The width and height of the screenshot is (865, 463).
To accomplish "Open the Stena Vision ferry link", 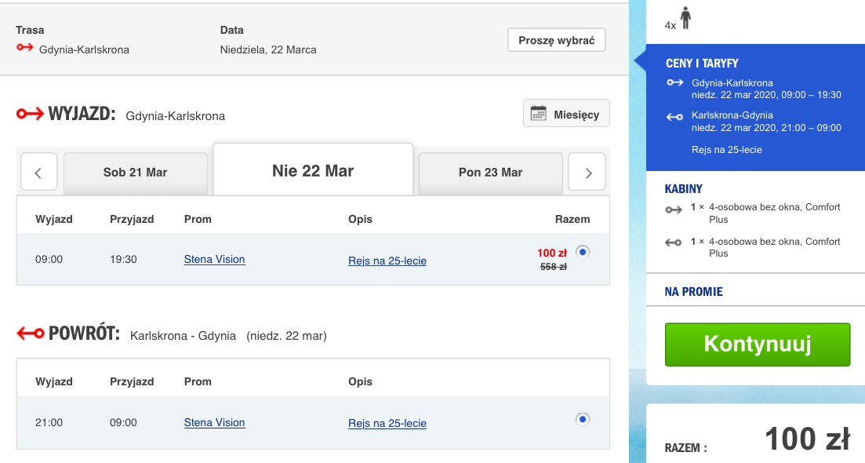I will pyautogui.click(x=214, y=258).
